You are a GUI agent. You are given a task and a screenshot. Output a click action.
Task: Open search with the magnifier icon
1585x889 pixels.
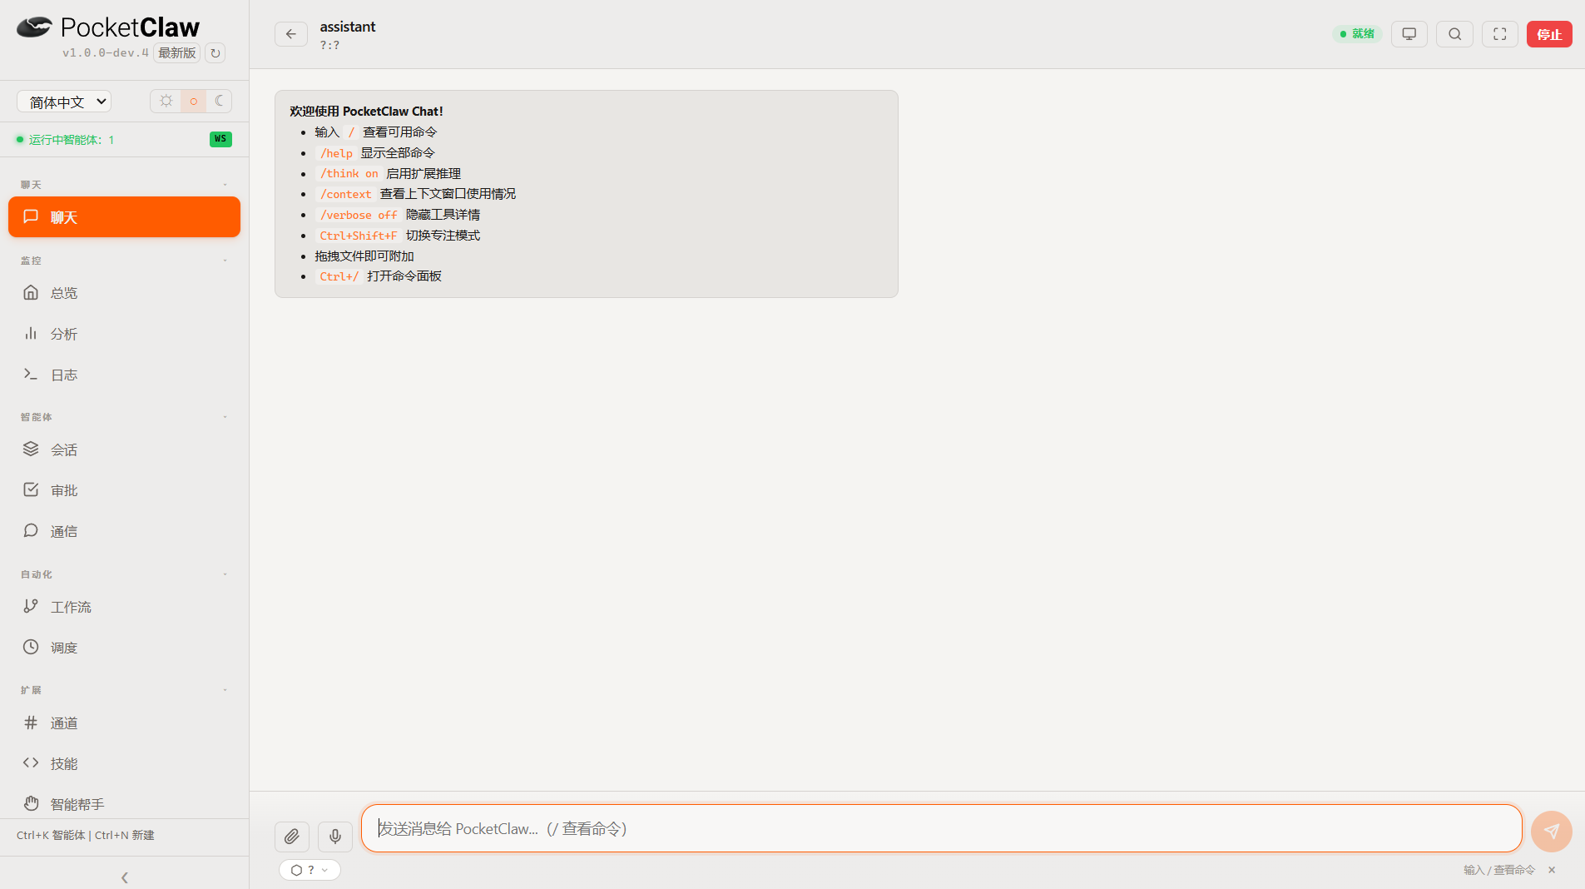coord(1454,34)
